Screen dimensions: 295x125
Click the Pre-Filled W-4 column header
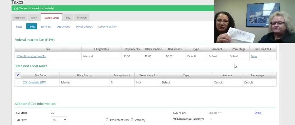pyautogui.click(x=263, y=49)
